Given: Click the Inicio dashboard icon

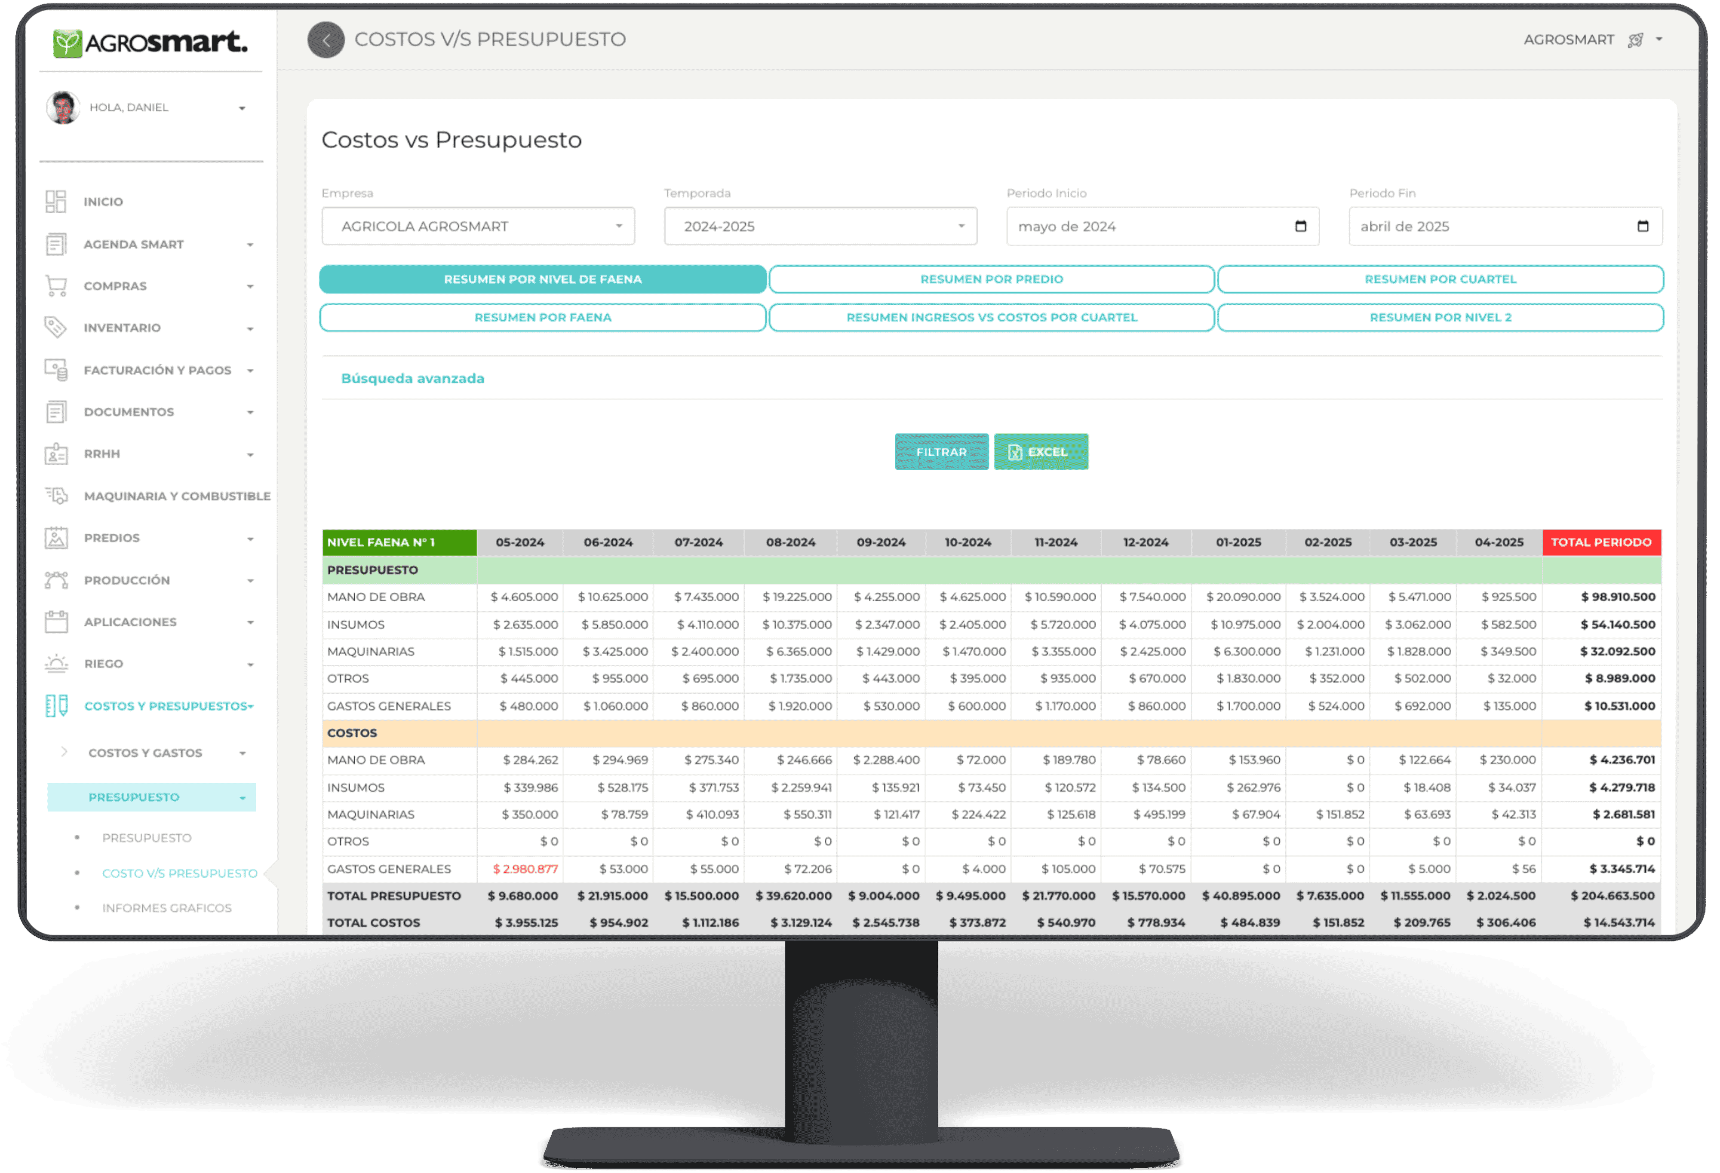Looking at the screenshot, I should (x=55, y=201).
